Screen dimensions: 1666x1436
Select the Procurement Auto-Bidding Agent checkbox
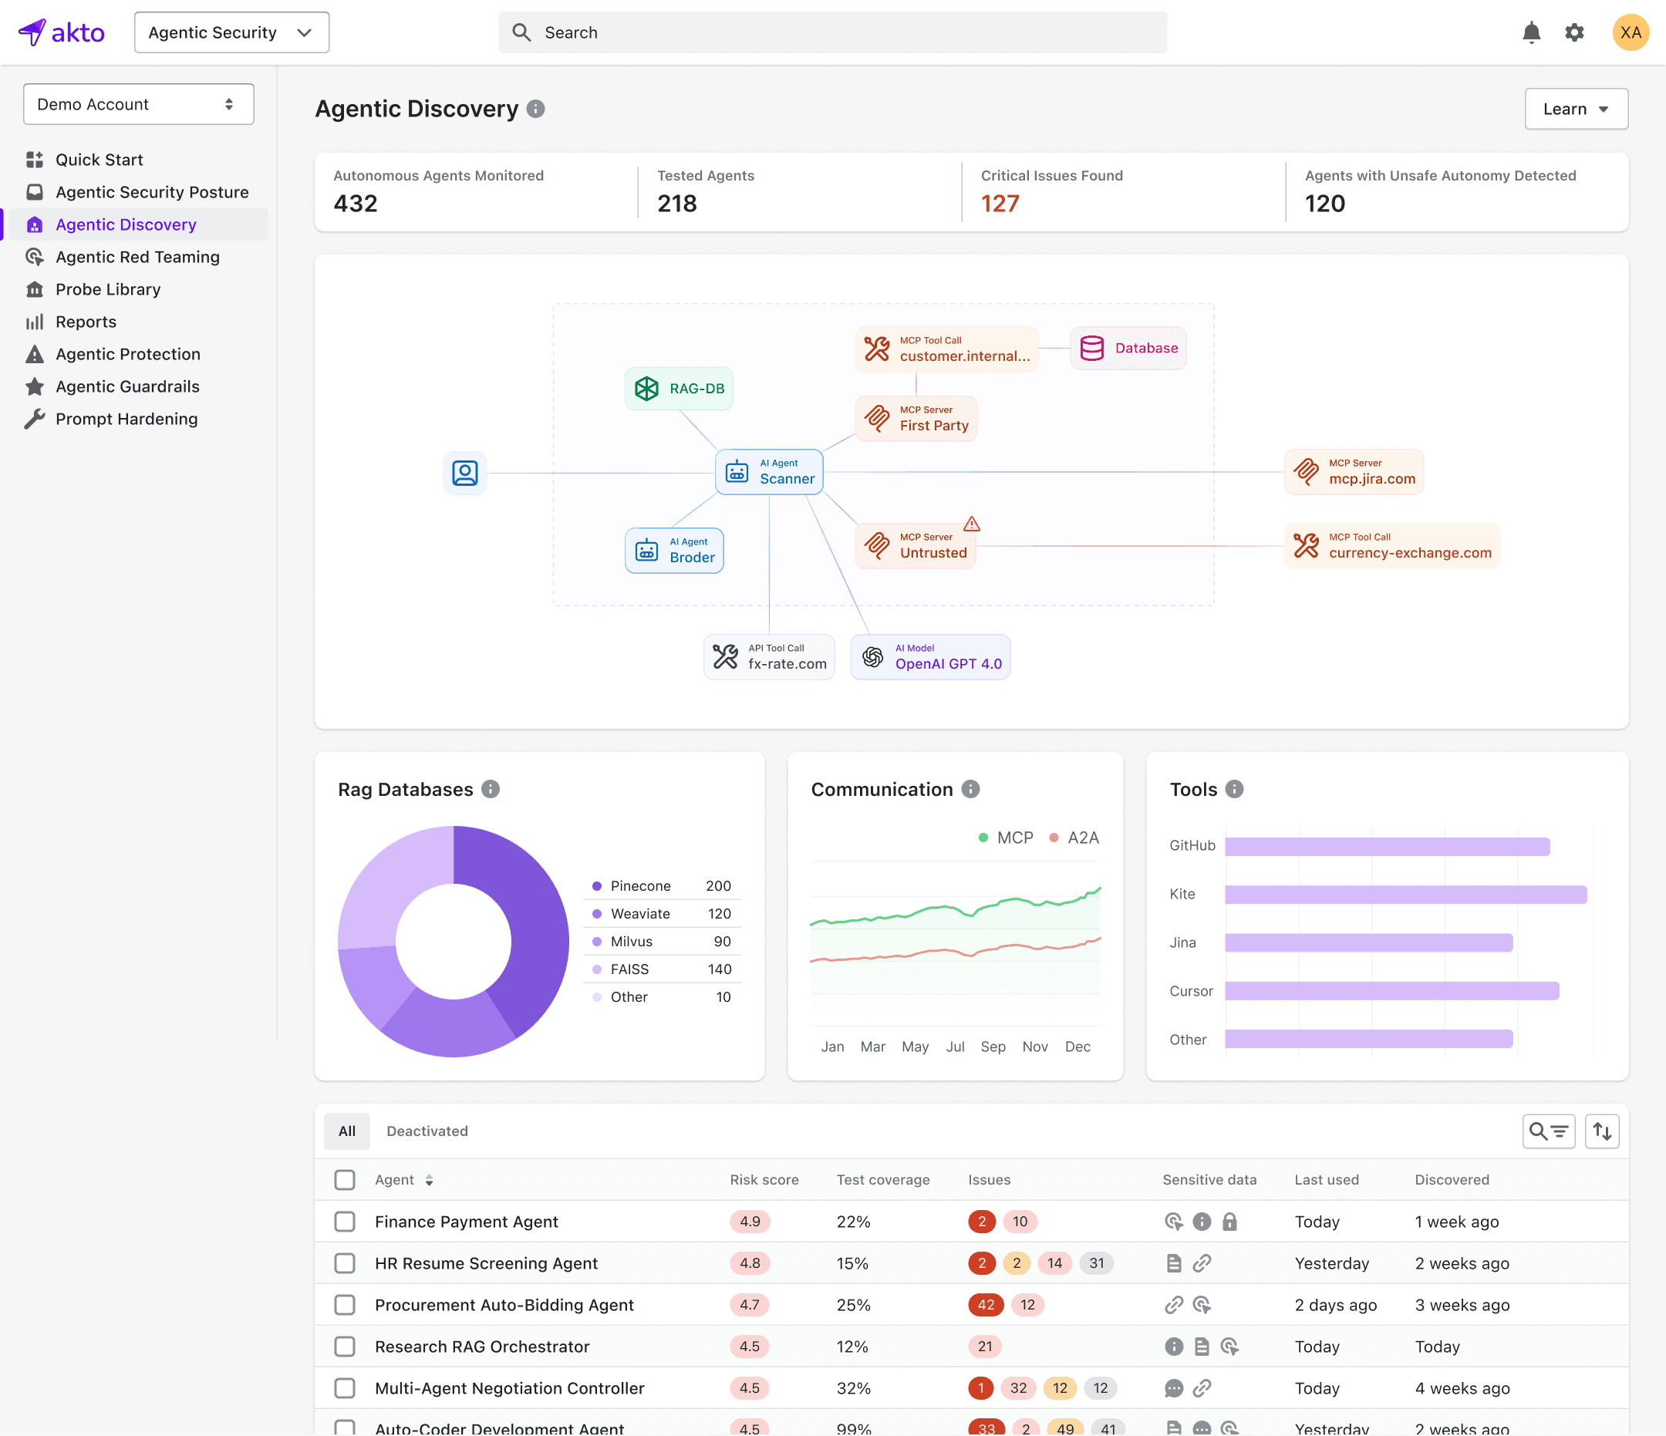(345, 1305)
